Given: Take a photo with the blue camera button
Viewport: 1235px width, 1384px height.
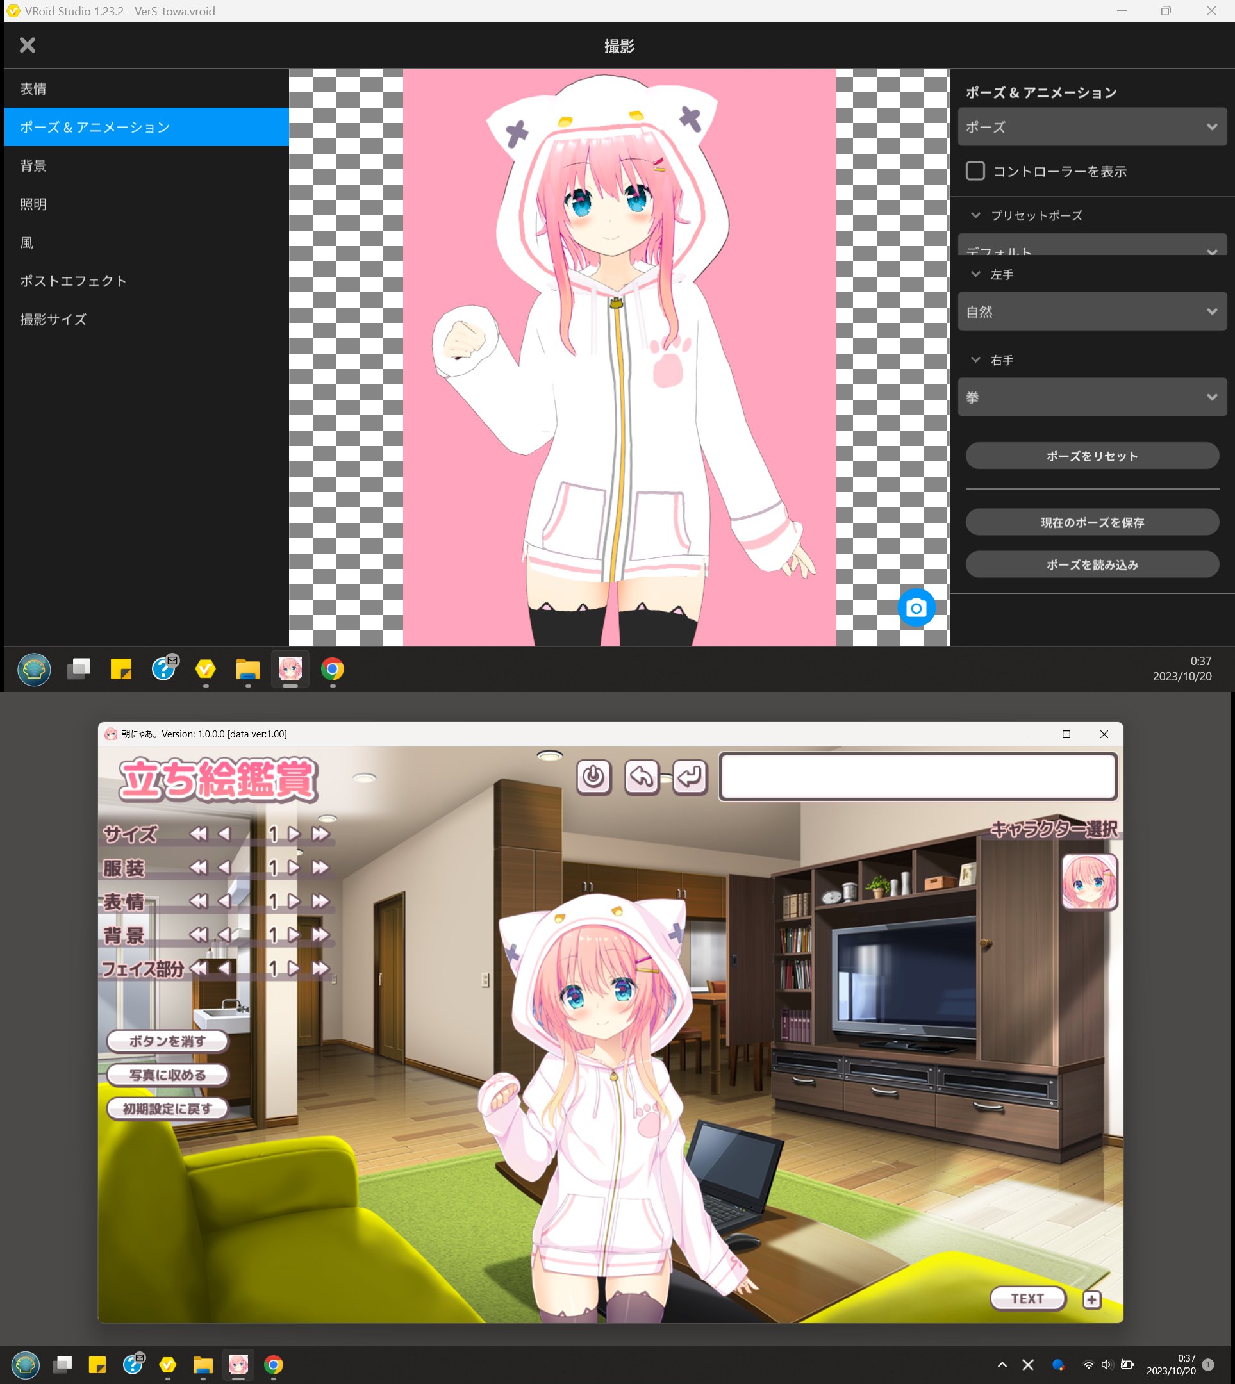Looking at the screenshot, I should tap(916, 608).
